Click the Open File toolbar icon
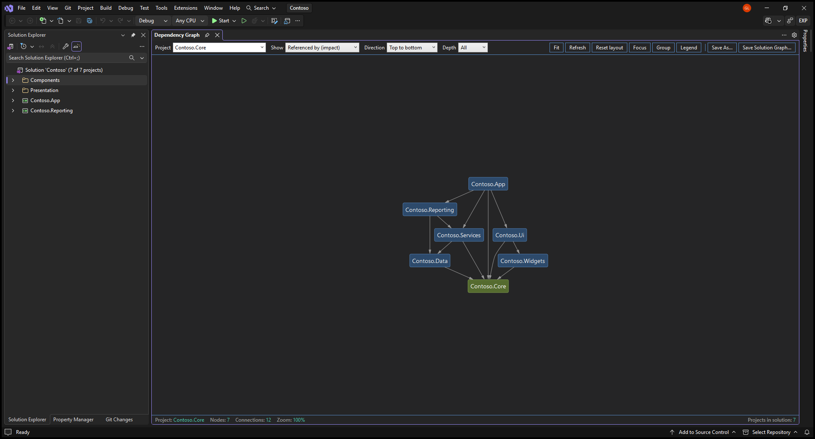This screenshot has height=439, width=815. click(x=60, y=21)
